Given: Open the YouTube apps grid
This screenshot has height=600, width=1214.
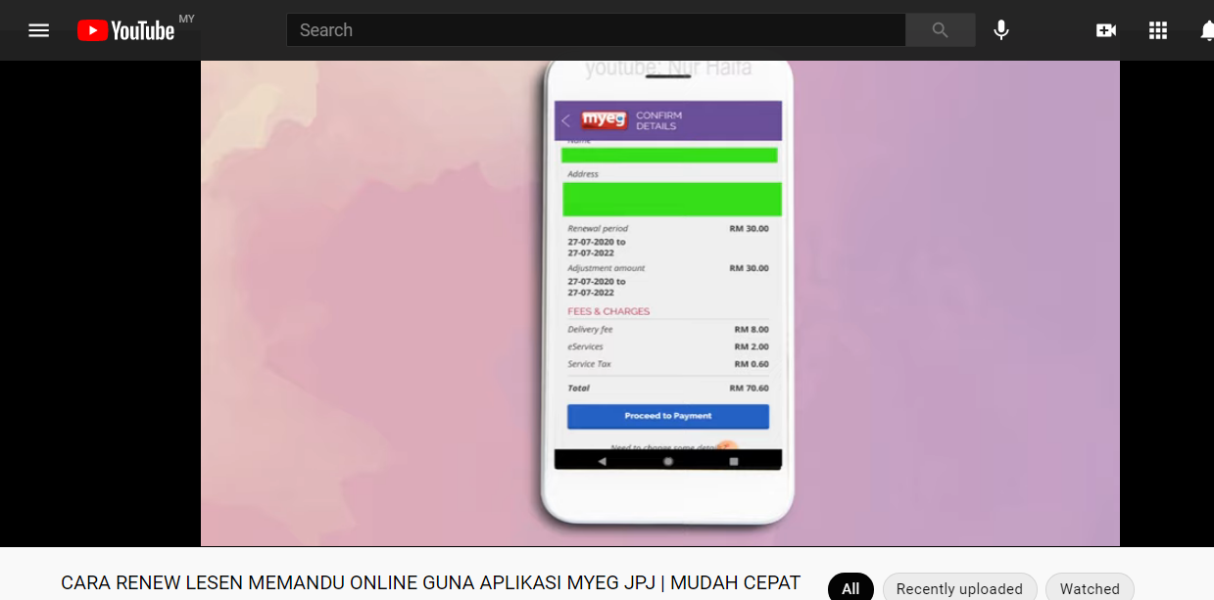Looking at the screenshot, I should (1158, 30).
